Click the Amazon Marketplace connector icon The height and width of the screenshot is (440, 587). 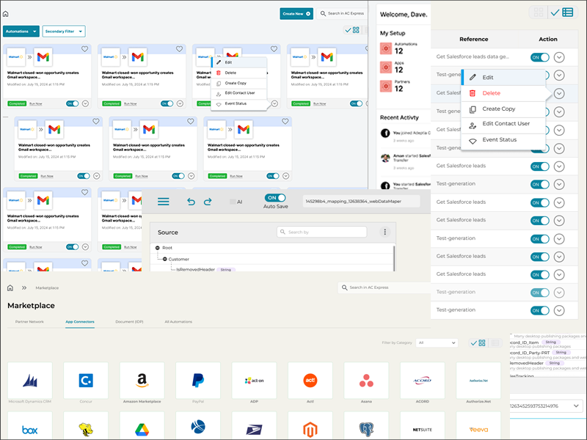142,381
